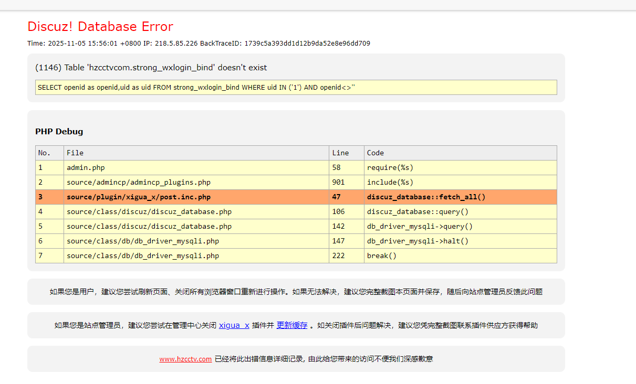Click the Discuz! Database Error heading

100,26
